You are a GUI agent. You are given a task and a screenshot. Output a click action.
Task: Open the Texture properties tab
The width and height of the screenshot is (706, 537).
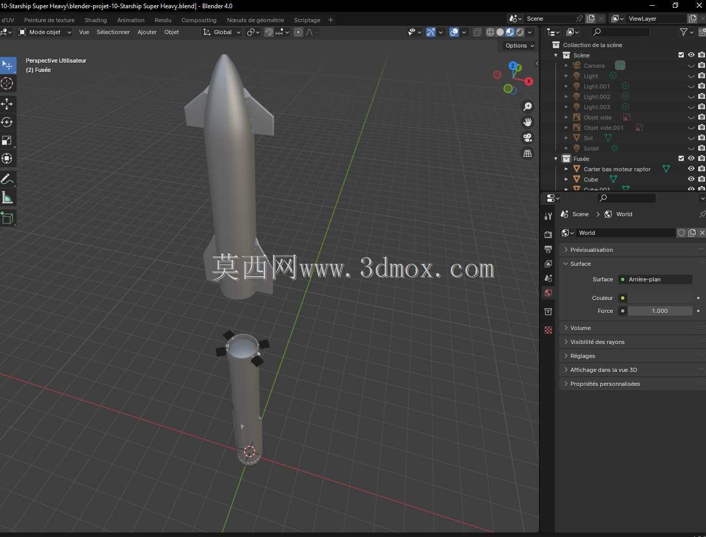click(x=548, y=330)
